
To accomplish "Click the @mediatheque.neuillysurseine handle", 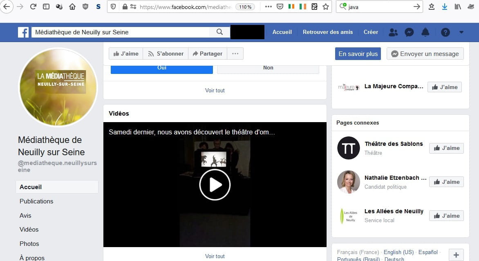I will click(x=58, y=166).
